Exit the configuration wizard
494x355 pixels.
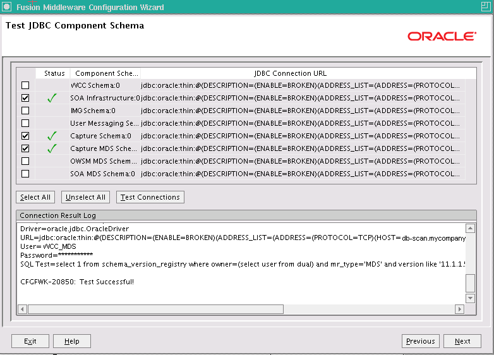click(30, 341)
